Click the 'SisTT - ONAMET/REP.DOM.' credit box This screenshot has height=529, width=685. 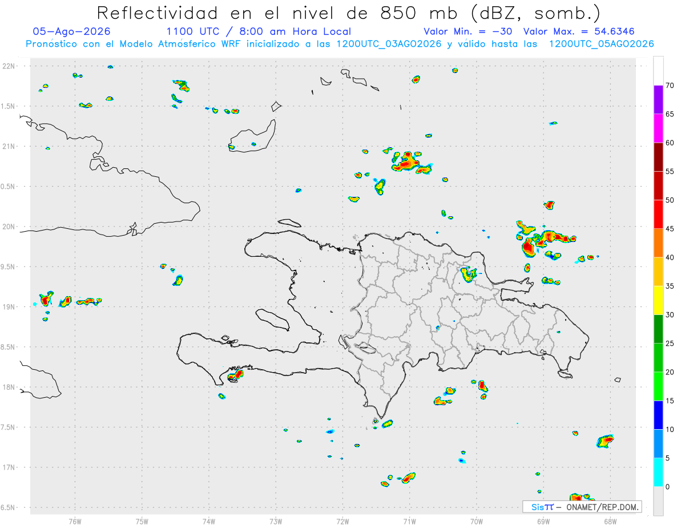click(582, 507)
